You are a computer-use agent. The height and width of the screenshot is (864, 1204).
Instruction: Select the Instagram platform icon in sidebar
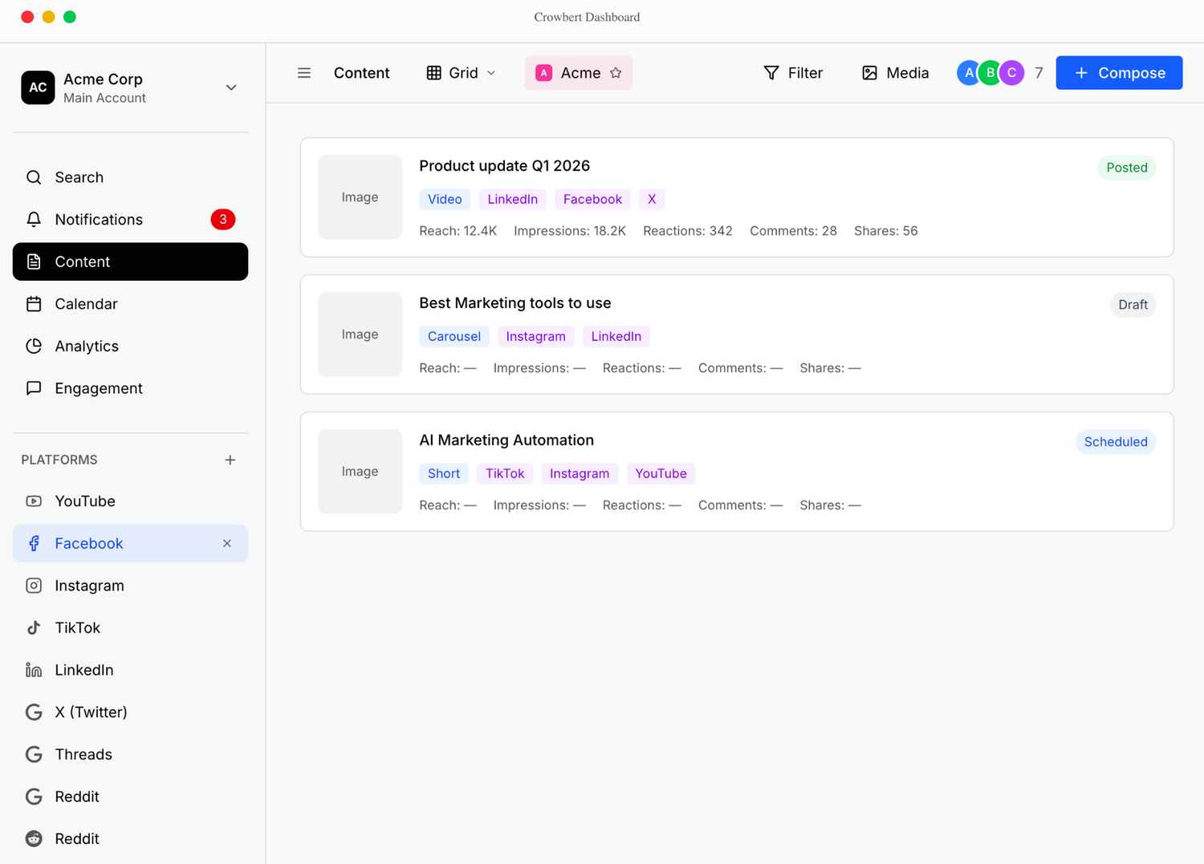[34, 586]
